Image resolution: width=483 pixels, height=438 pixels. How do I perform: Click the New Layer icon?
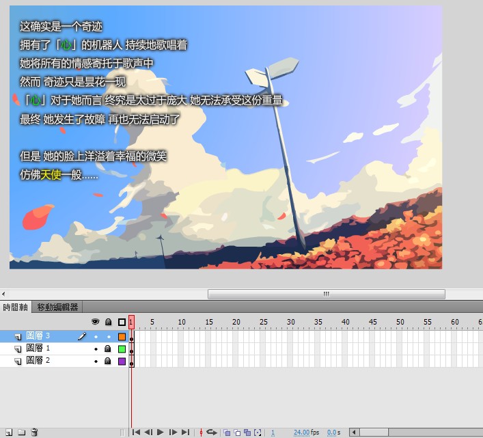point(9,433)
